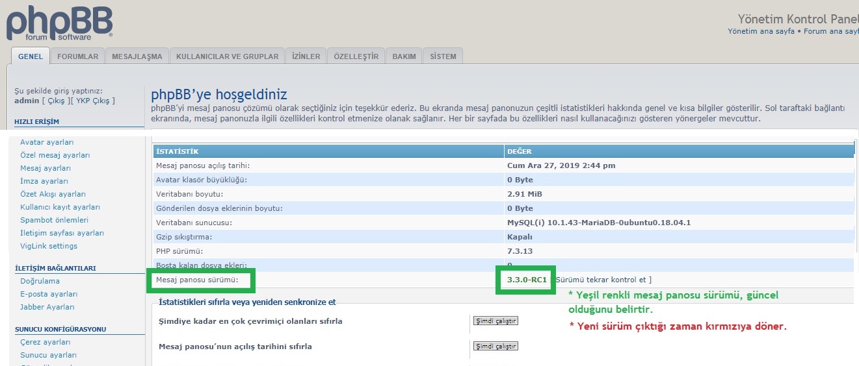Click the MySQL(i) MariaDB server value

(599, 223)
